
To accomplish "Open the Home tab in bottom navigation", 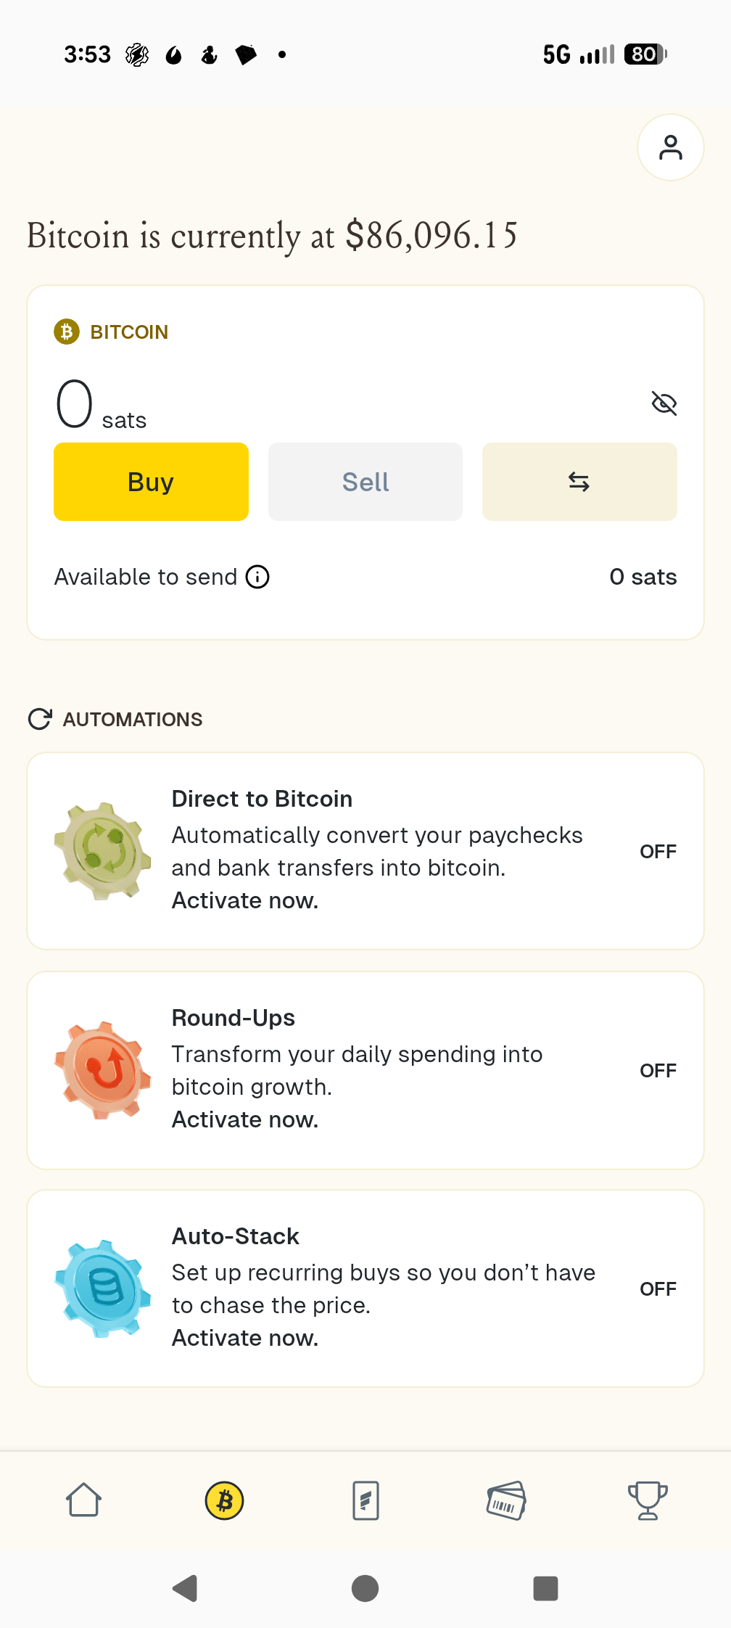I will [83, 1500].
